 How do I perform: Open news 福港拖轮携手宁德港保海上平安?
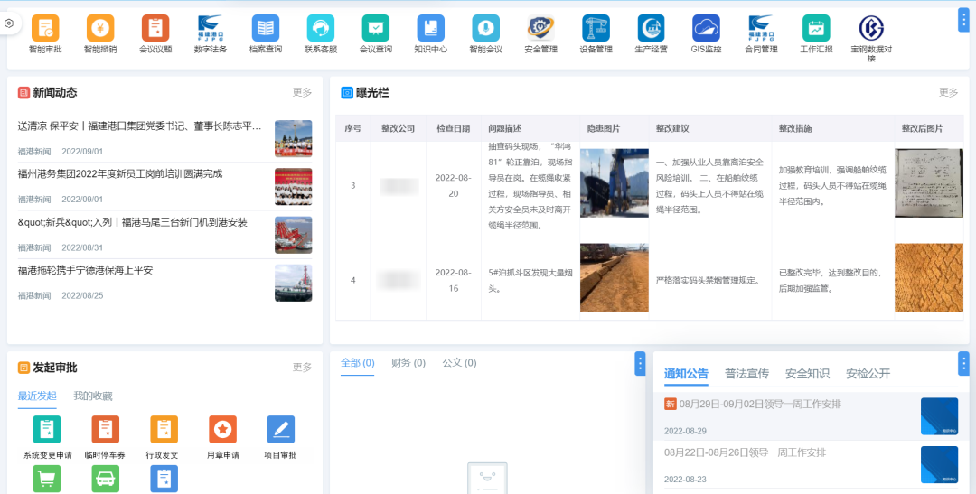tap(85, 271)
